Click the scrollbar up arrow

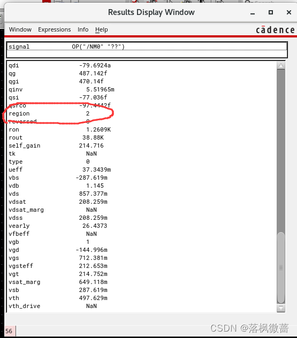(281, 66)
